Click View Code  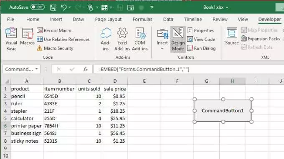point(201,40)
